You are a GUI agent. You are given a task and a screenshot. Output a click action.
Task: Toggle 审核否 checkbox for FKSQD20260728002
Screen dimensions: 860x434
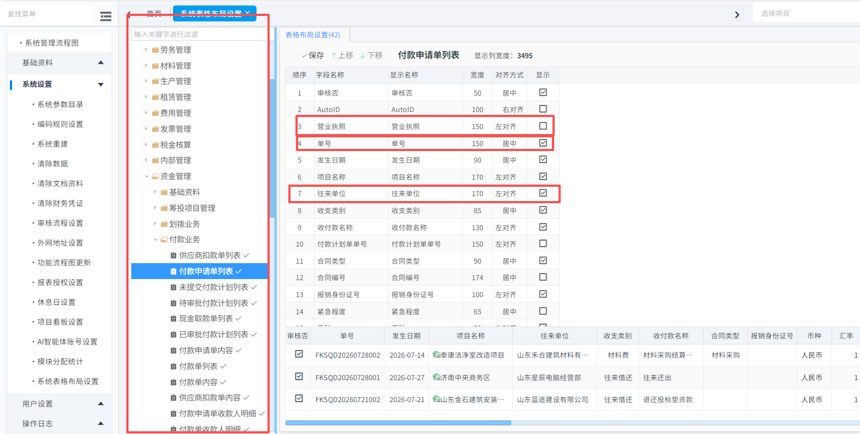299,354
